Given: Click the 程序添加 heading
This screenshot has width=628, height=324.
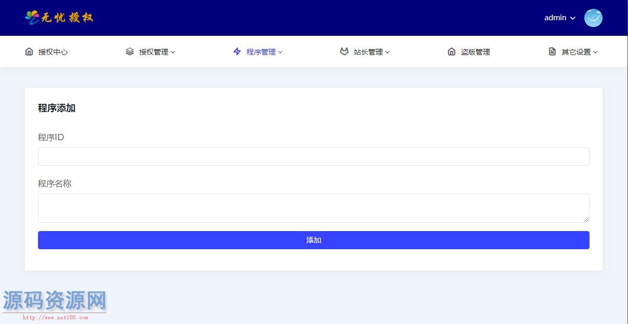Looking at the screenshot, I should point(57,108).
